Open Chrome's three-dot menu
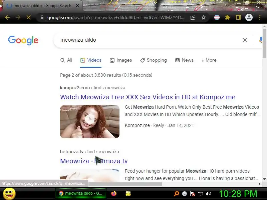The height and width of the screenshot is (200, 267). (260, 17)
